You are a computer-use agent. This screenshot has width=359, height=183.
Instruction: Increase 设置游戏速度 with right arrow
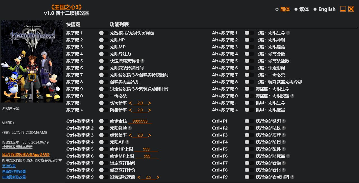pos(158,177)
